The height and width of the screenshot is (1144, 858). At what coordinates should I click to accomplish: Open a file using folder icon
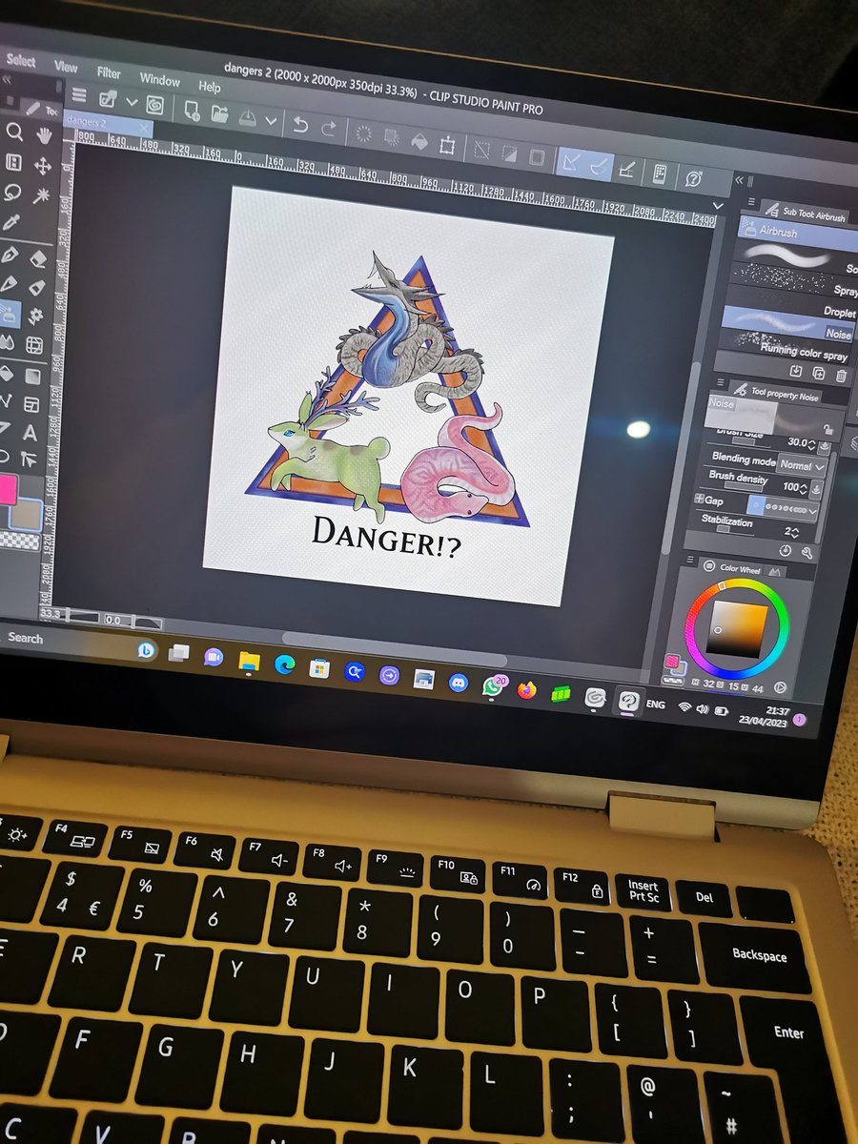coord(219,113)
